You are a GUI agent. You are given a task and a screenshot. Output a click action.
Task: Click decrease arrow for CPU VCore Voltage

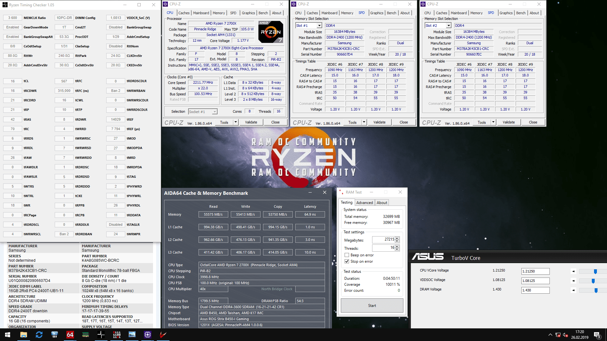coord(573,271)
